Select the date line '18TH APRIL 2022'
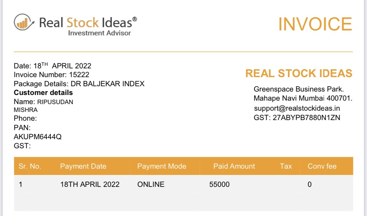This screenshot has height=216, width=367. 52,66
